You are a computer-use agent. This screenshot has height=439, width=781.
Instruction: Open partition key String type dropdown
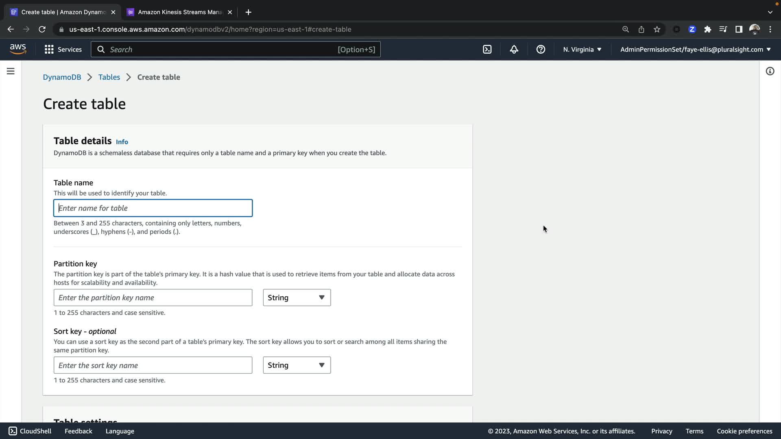coord(297,298)
